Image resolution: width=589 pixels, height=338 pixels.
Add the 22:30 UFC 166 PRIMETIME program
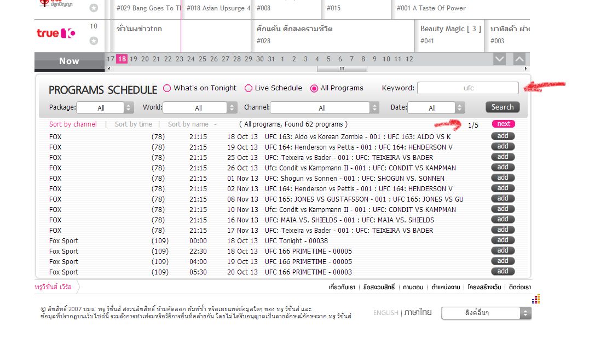503,250
